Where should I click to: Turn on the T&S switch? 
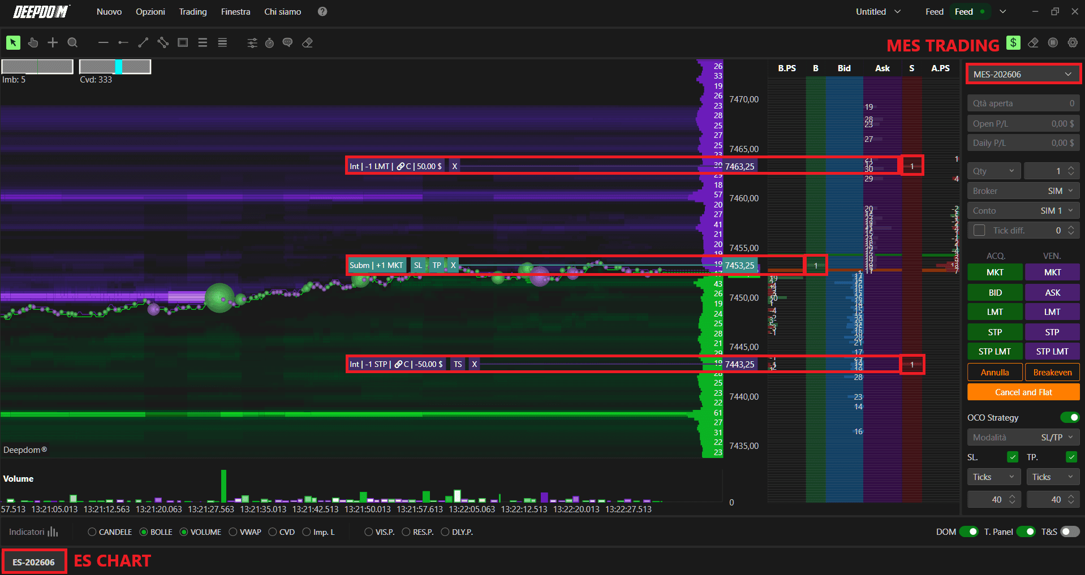click(x=1070, y=531)
